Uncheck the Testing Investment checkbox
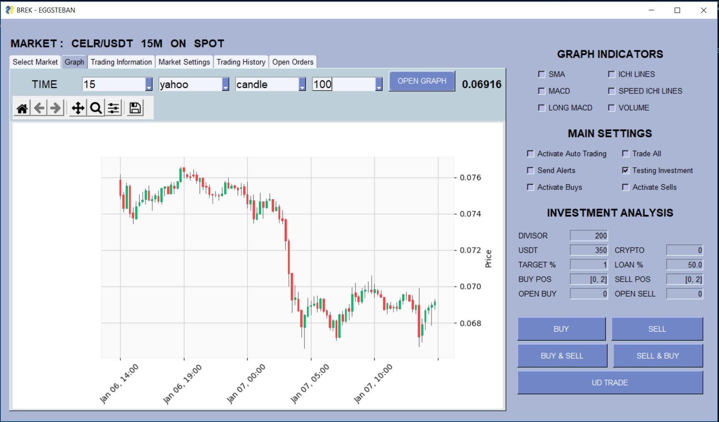This screenshot has height=422, width=719. [x=625, y=170]
